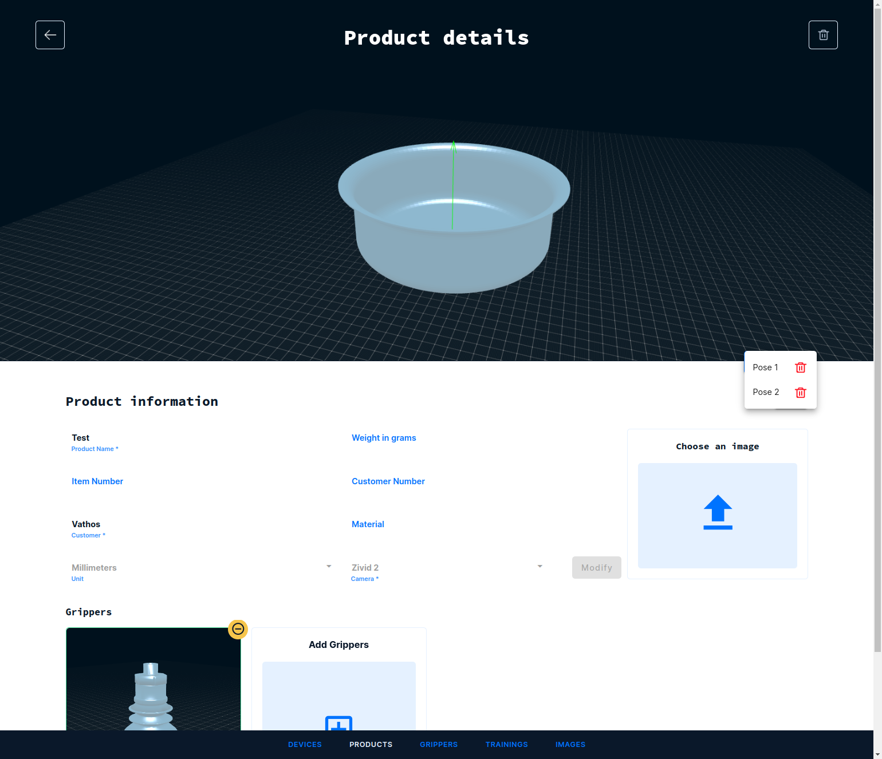Switch to the Grippers tab
The image size is (882, 759).
439,745
